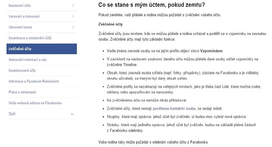Open Varování a blokování section

42,16
